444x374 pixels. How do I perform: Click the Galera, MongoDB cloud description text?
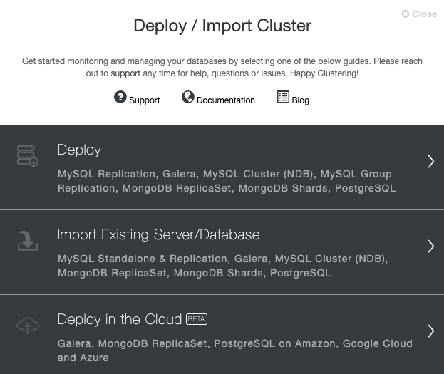235,350
